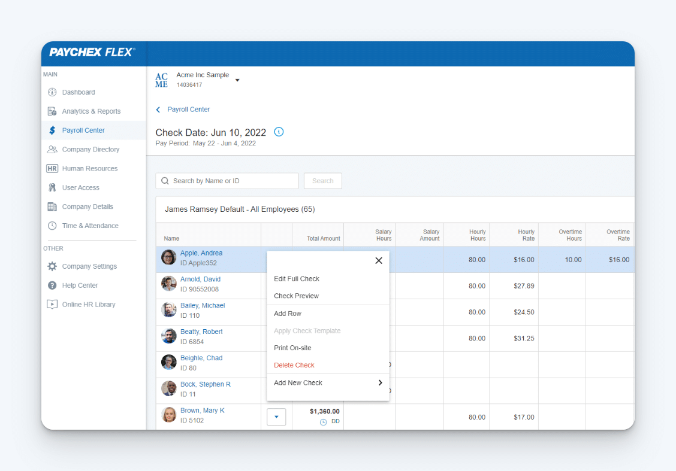Open Bailey, Michael's employee profile photo
The height and width of the screenshot is (471, 676).
point(168,310)
